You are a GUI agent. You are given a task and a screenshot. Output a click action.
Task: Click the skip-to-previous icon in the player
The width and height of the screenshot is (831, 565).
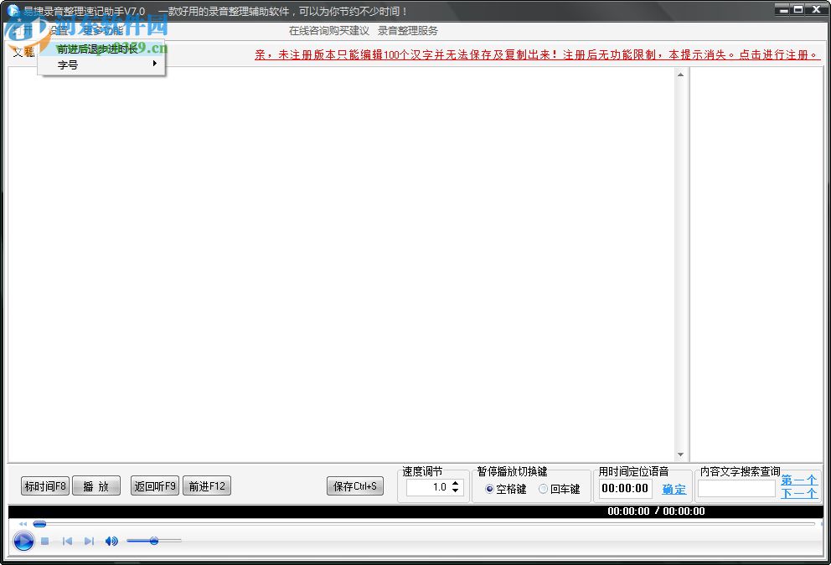tap(67, 541)
